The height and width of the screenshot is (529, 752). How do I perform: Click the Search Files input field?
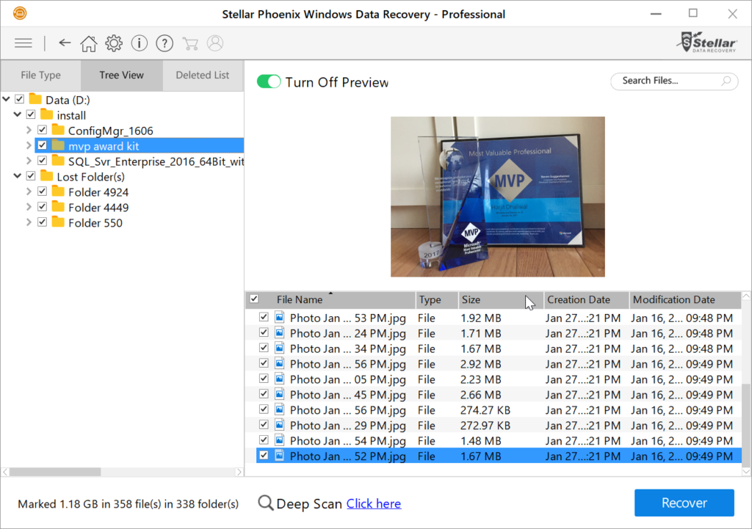tap(674, 81)
